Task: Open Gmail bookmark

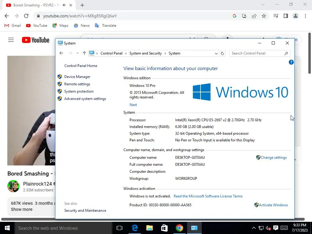Action: click(x=13, y=26)
